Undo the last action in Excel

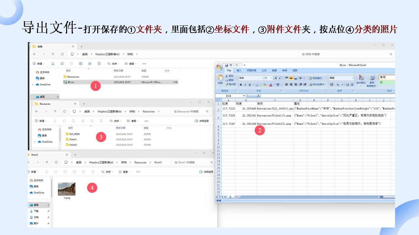coord(230,65)
